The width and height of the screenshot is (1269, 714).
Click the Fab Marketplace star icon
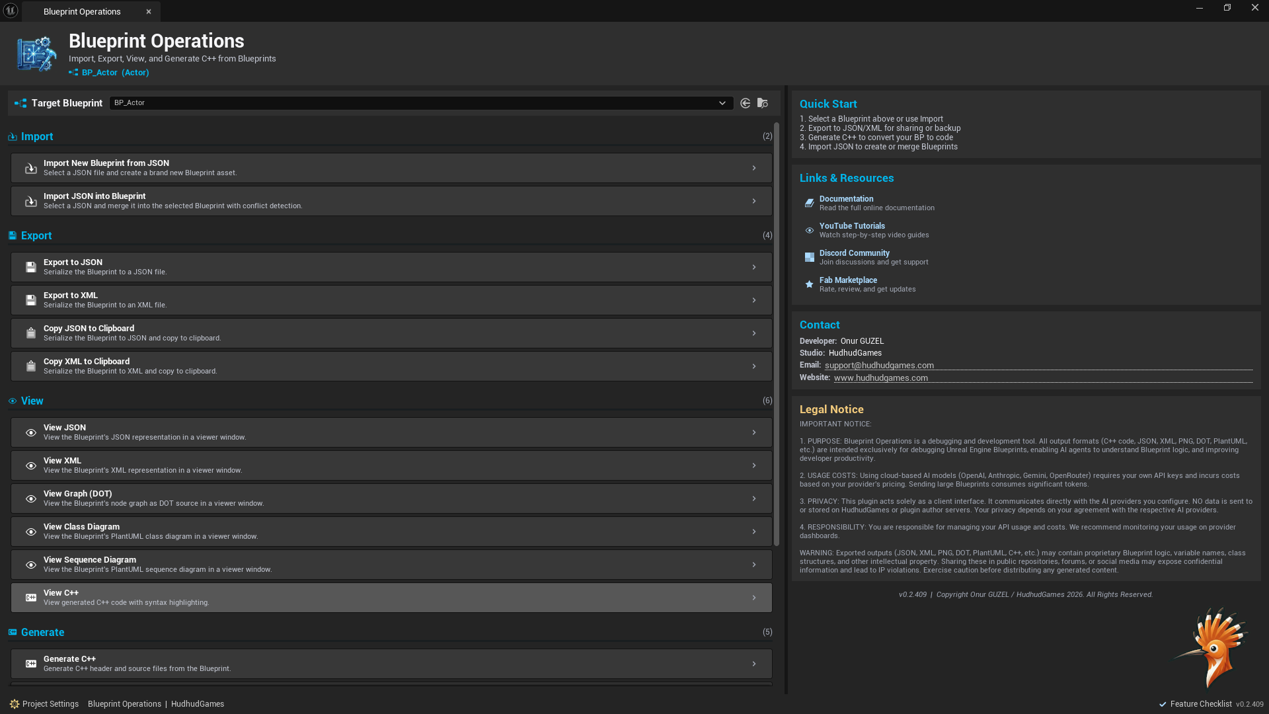(x=809, y=284)
